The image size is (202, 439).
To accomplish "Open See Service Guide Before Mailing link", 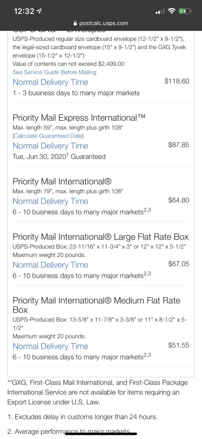I will [x=54, y=72].
